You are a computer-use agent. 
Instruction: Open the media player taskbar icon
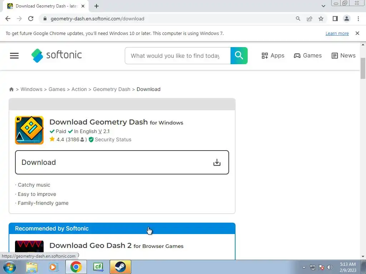[x=53, y=267]
